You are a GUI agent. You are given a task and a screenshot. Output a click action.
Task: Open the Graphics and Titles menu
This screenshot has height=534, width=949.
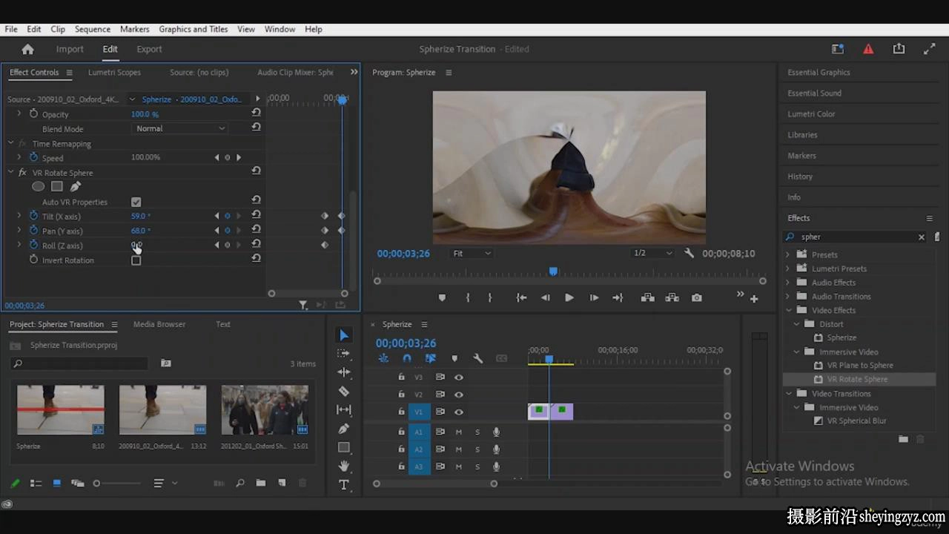(194, 29)
